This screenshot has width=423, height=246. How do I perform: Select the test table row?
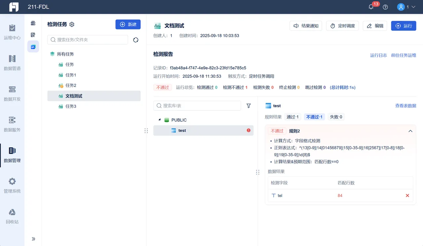tap(203, 130)
